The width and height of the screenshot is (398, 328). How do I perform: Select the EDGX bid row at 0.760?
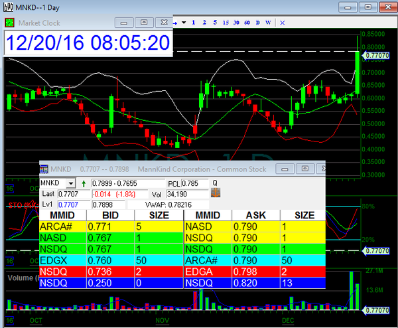[111, 260]
